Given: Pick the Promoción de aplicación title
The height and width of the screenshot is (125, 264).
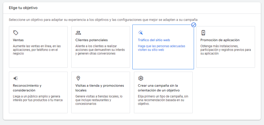Looking at the screenshot, I should (220, 40).
